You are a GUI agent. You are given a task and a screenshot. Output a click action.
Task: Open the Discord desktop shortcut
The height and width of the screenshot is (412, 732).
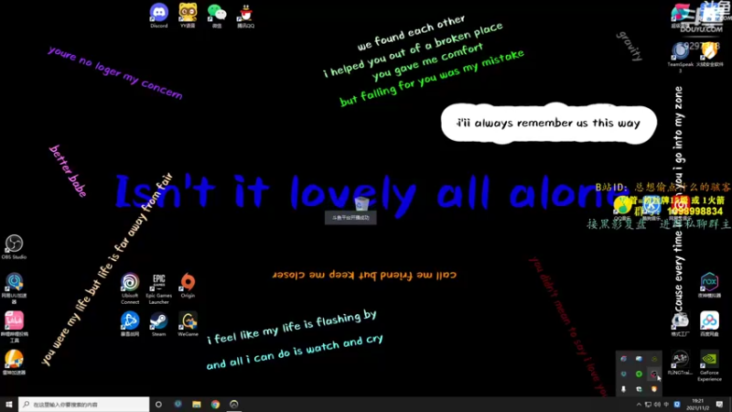[158, 16]
